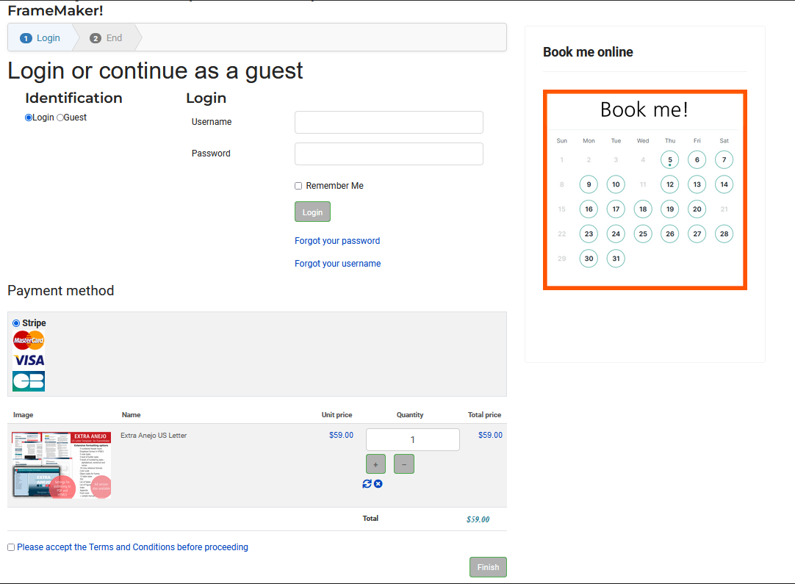Choose Stripe as payment method
The height and width of the screenshot is (584, 795).
click(16, 323)
